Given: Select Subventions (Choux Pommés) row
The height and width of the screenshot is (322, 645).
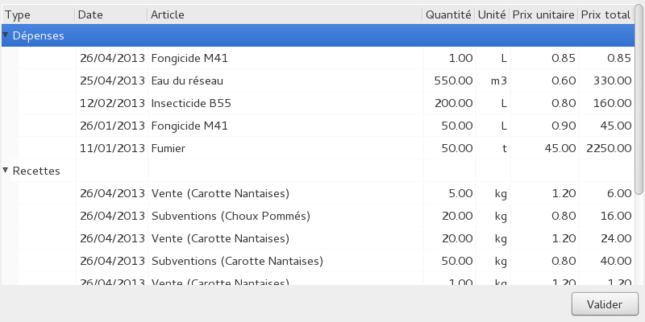Looking at the screenshot, I should tap(318, 216).
